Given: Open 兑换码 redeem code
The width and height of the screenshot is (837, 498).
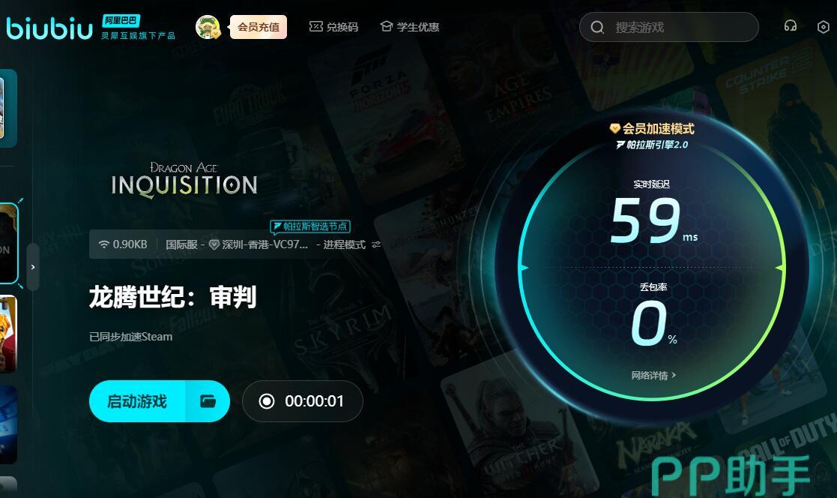Looking at the screenshot, I should (333, 27).
